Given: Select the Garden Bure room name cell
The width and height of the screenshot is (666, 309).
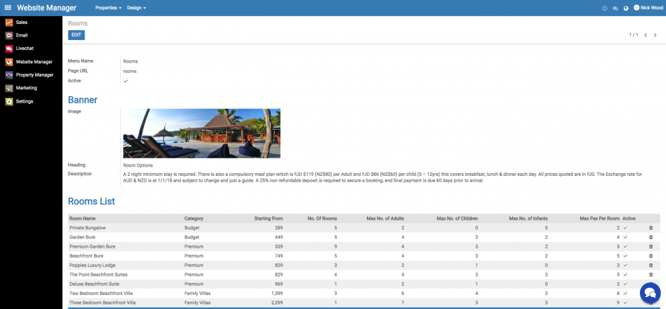Looking at the screenshot, I should pyautogui.click(x=83, y=237).
